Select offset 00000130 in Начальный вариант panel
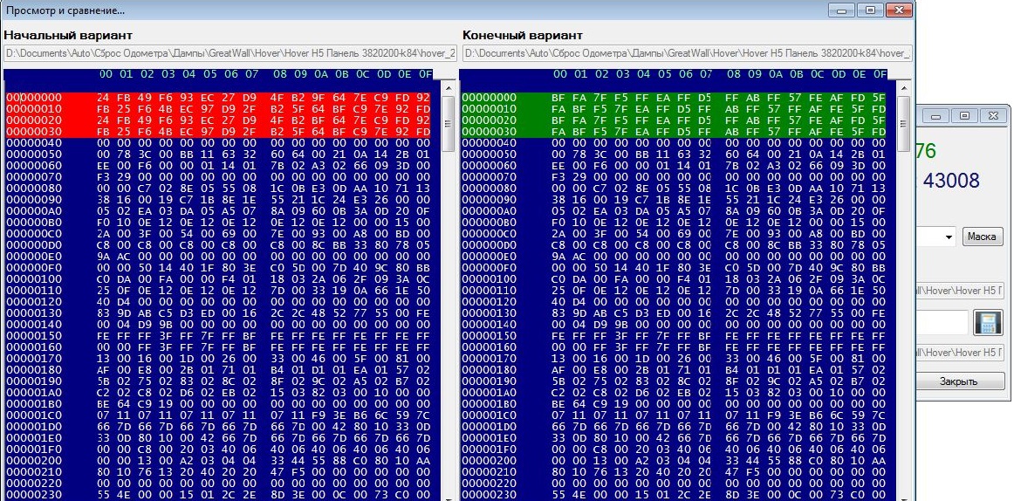 click(35, 312)
